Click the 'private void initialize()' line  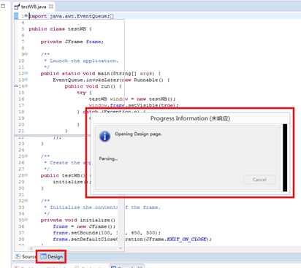click(x=78, y=220)
